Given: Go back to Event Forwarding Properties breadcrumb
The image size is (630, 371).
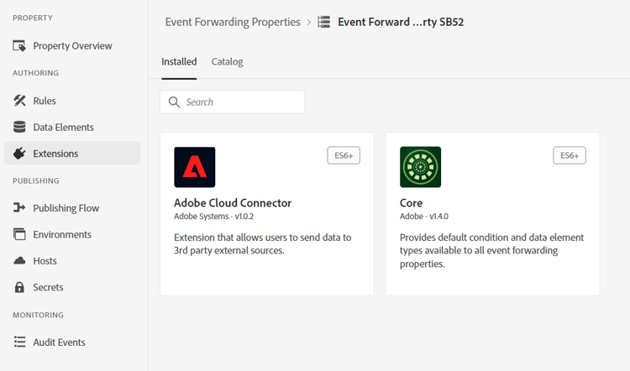Looking at the screenshot, I should [233, 22].
